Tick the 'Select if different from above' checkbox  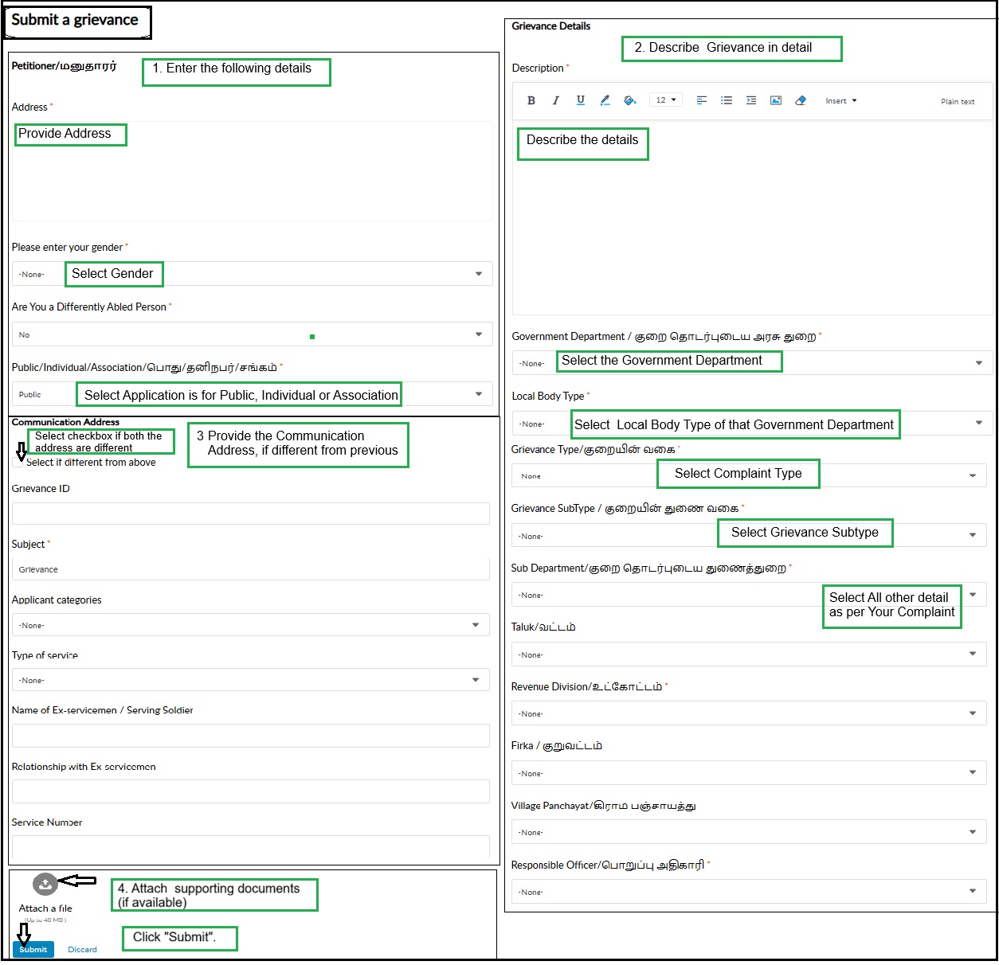[x=18, y=462]
